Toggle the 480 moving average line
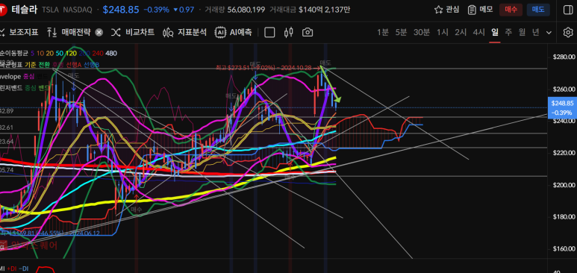 click(x=111, y=54)
